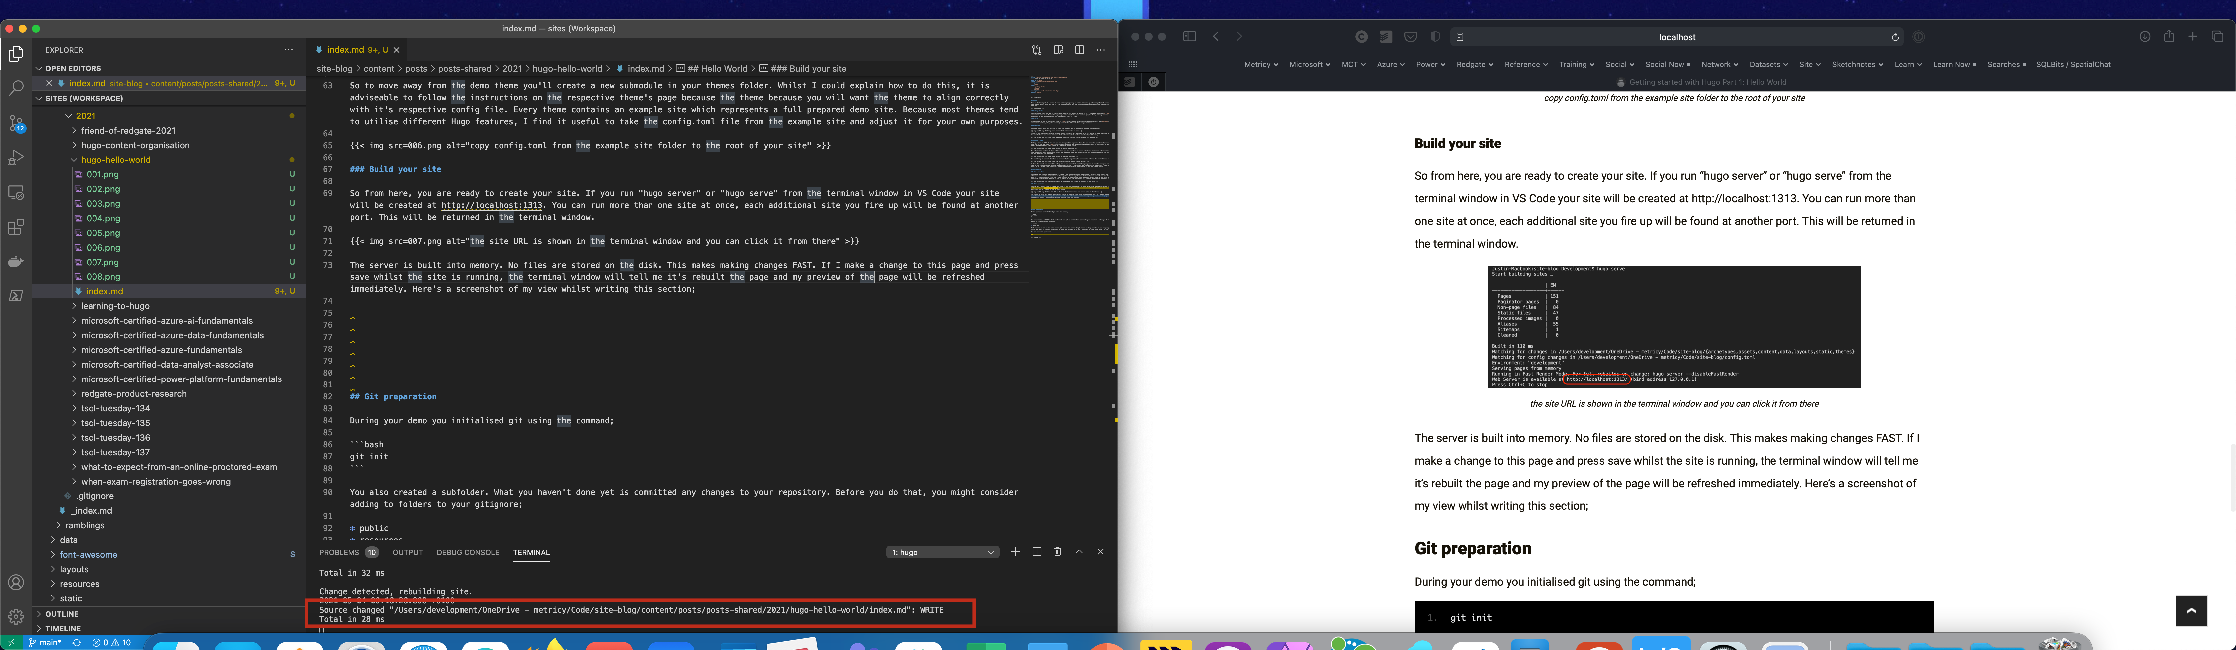This screenshot has width=2236, height=650.
Task: Open a new tab in Safari
Action: (x=2193, y=37)
